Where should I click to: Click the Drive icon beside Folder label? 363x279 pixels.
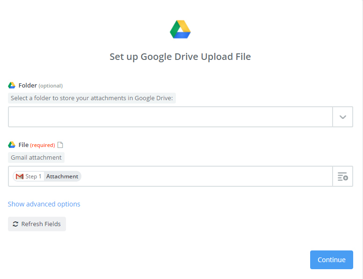click(12, 86)
